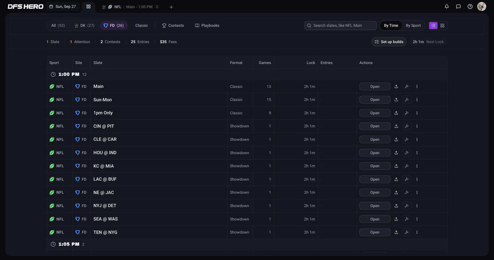Viewport: 494px width, 260px height.
Task: Click build hammer icon for Main slate
Action: 407,87
